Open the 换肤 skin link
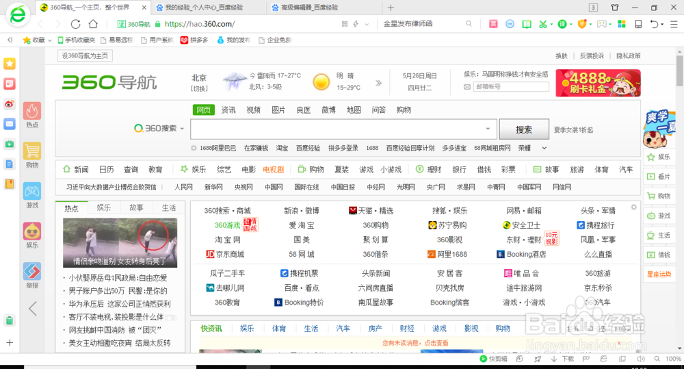684x369 pixels. (x=562, y=56)
